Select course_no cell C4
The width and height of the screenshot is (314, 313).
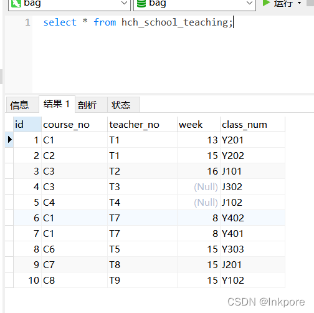(x=74, y=202)
